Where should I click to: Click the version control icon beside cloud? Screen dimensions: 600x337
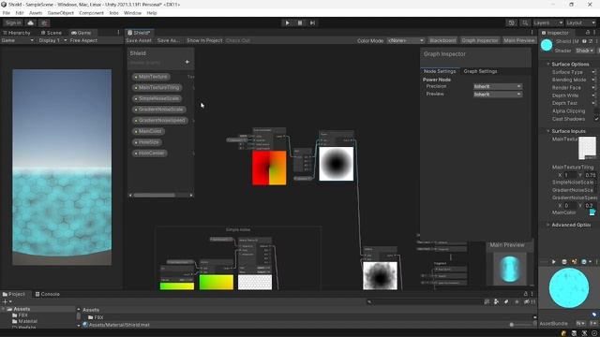click(44, 22)
